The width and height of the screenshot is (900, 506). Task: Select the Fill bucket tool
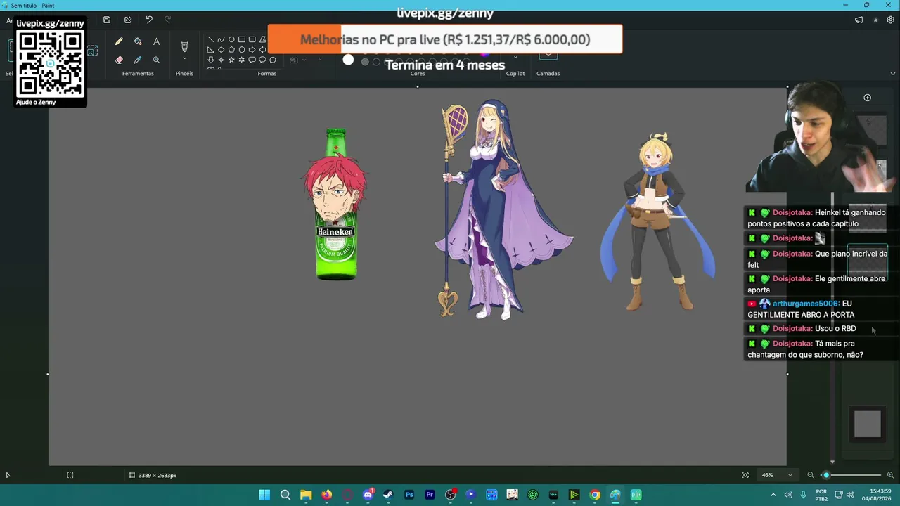[x=138, y=42]
